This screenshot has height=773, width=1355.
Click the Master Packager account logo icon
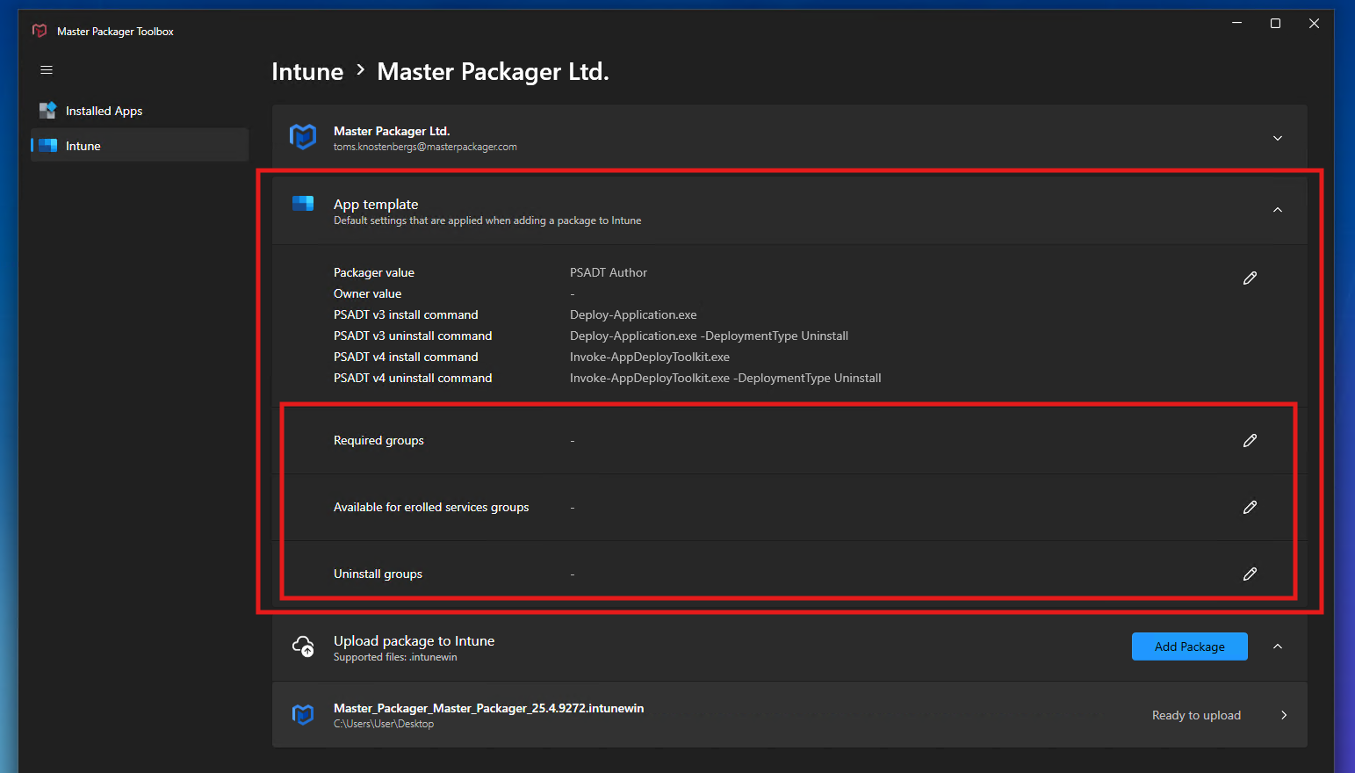[x=303, y=137]
